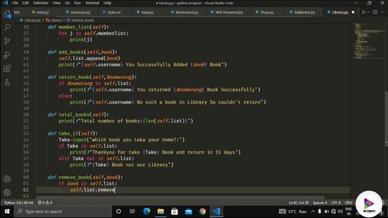Viewport: 388px width, 218px height.
Task: Open the Source Control view
Action: tap(7, 41)
